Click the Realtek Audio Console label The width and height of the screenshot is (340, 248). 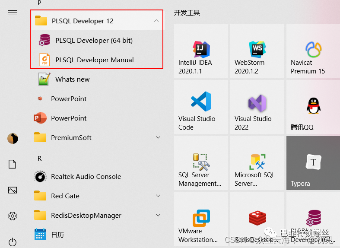tap(86, 176)
